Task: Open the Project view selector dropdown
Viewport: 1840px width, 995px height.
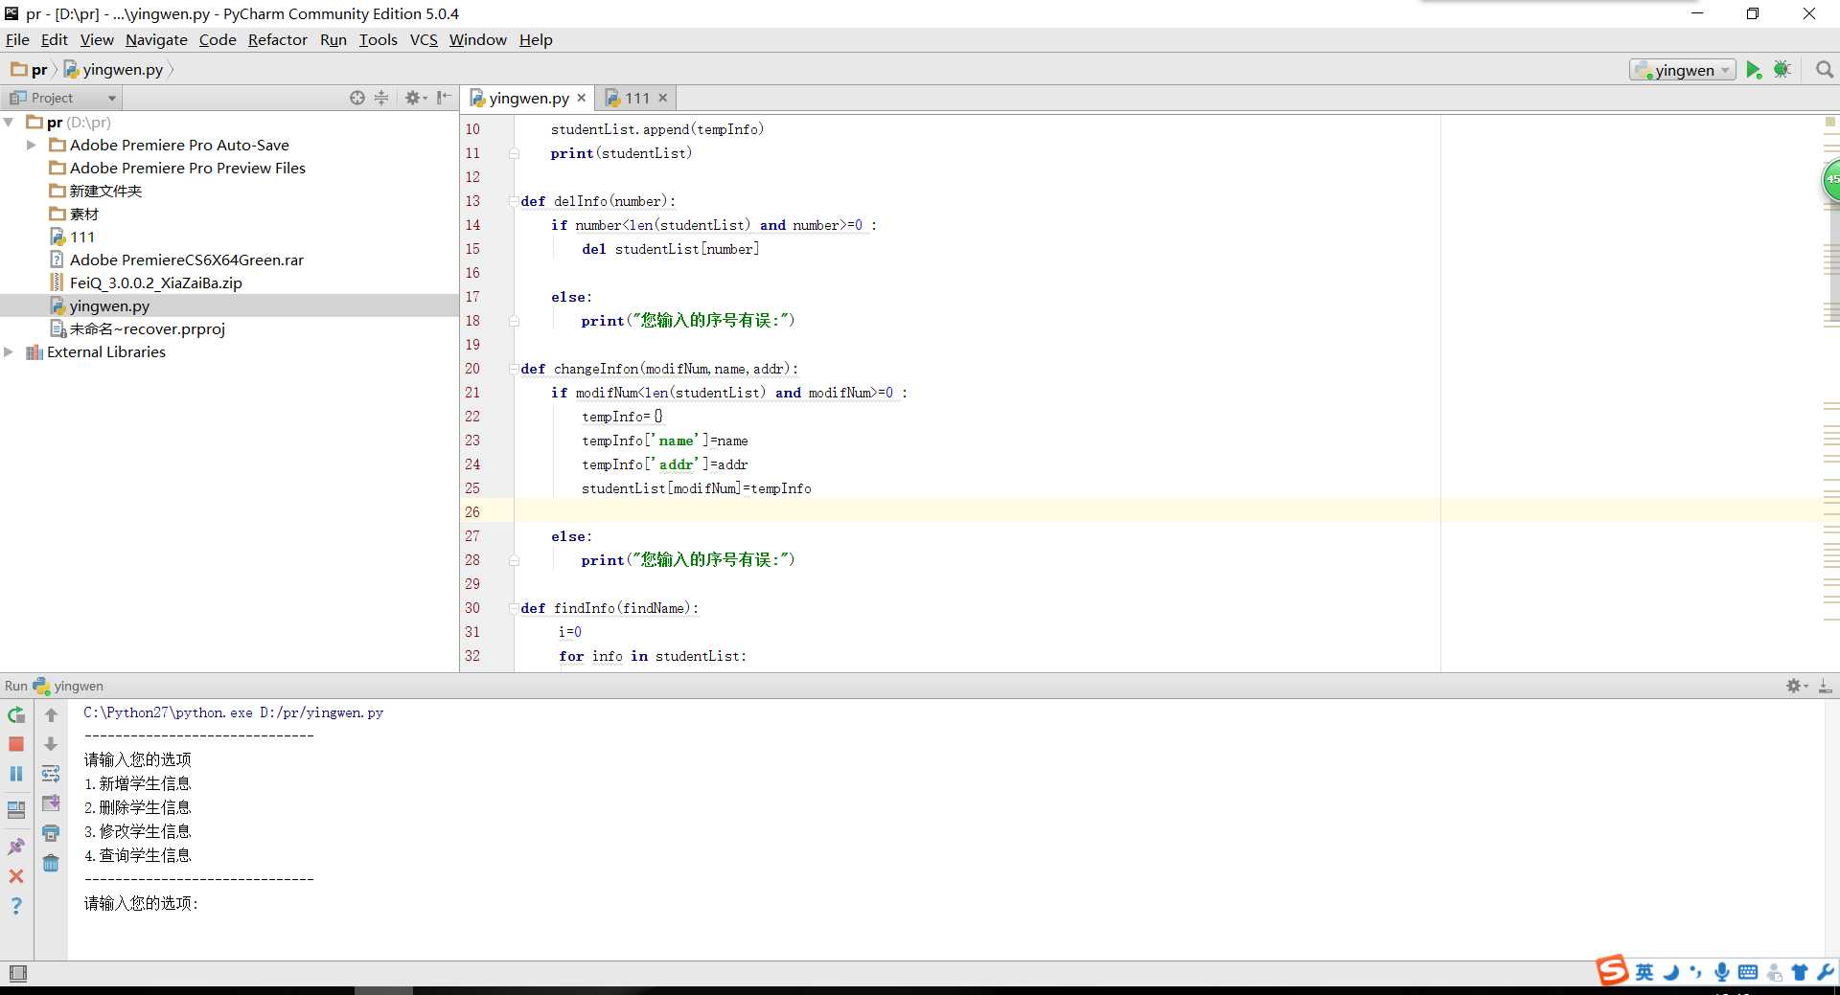Action: click(x=63, y=98)
